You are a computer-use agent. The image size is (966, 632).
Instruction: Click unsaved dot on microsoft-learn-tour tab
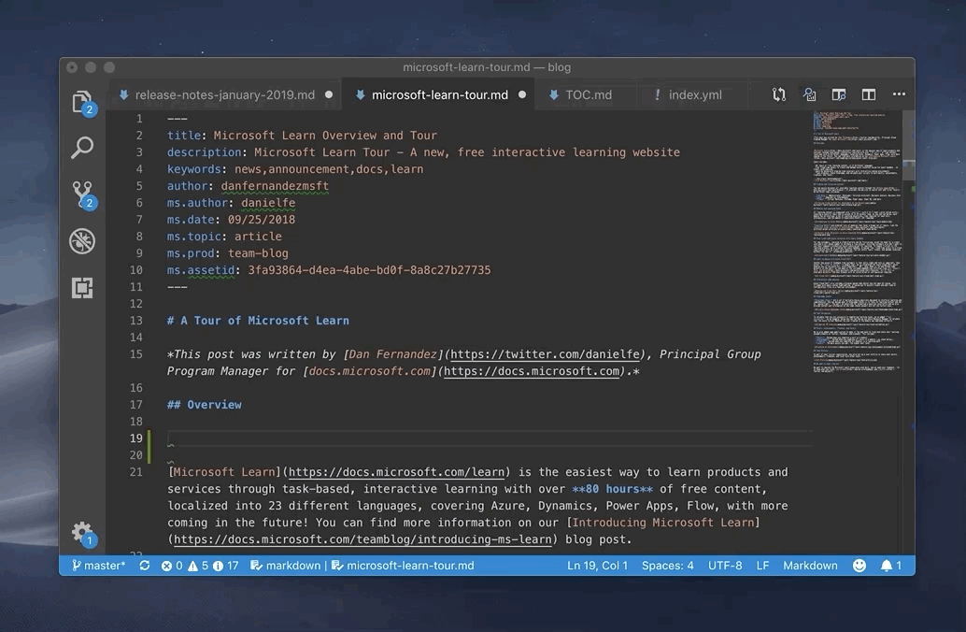tap(522, 95)
